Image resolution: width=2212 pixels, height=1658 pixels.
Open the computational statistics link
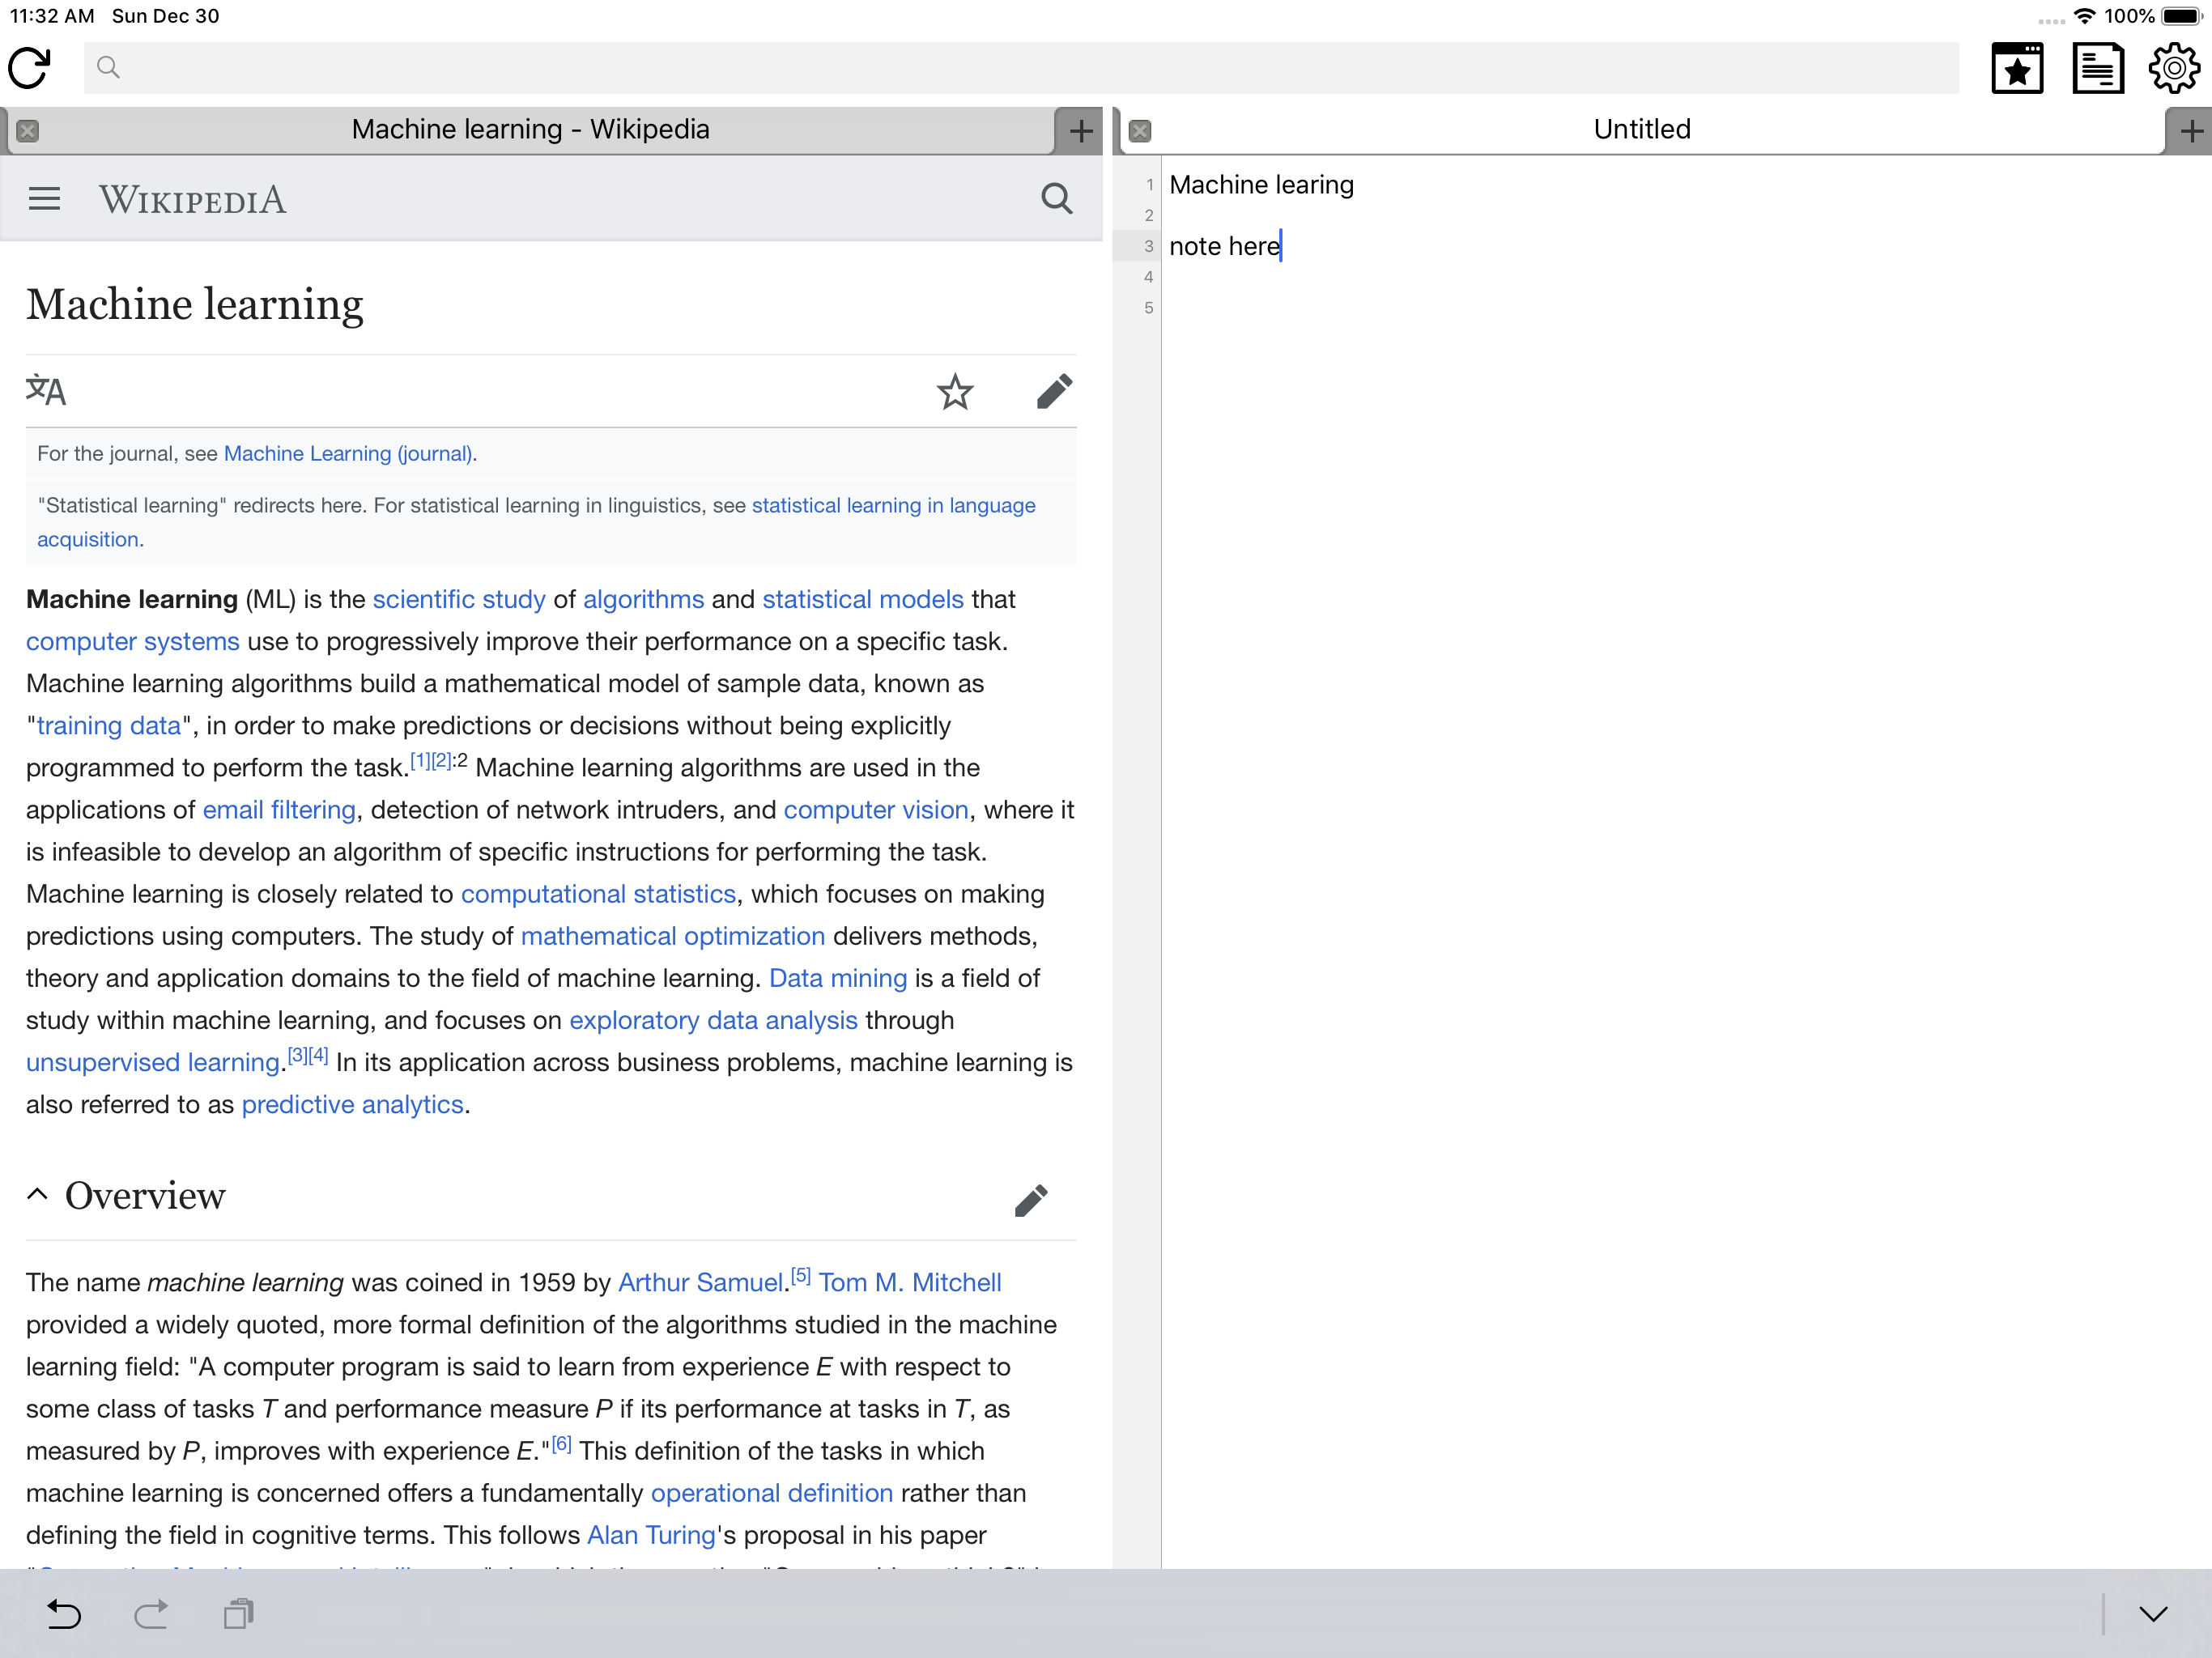pos(598,894)
